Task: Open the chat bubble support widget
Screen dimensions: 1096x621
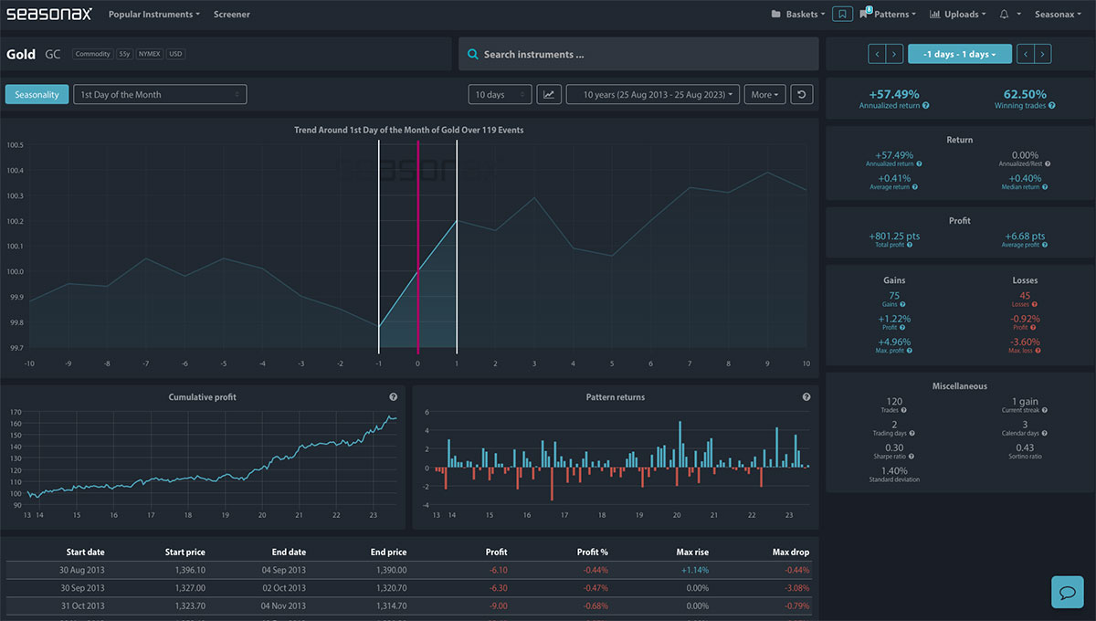Action: click(x=1067, y=592)
